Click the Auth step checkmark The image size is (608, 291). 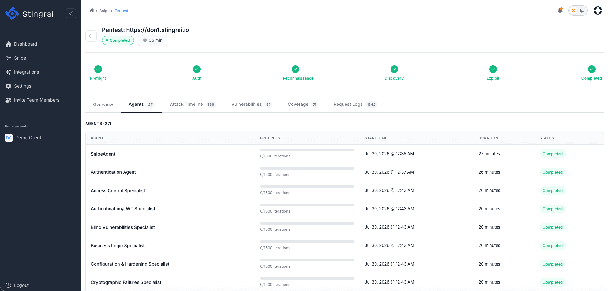tap(197, 69)
